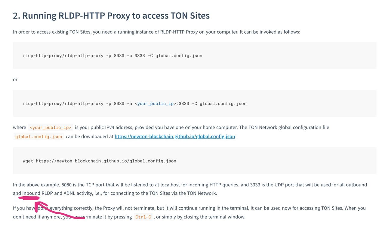
Task: Click the section heading about RLDP-HTTP Proxy
Action: coord(111,16)
